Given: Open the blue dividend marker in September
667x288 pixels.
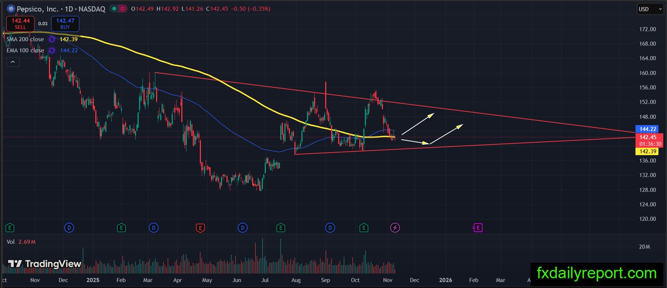Looking at the screenshot, I should coord(330,228).
